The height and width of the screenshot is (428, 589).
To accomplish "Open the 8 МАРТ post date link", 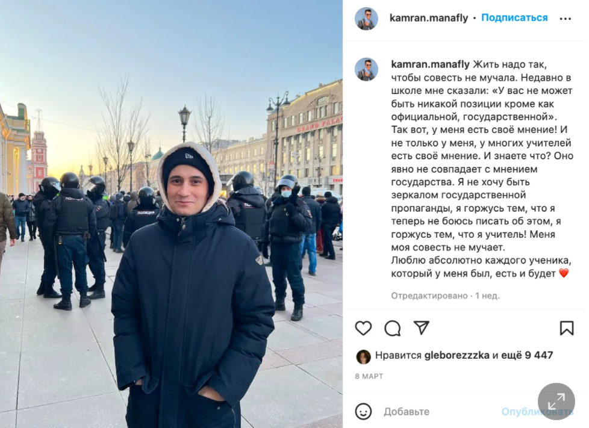I will point(369,376).
